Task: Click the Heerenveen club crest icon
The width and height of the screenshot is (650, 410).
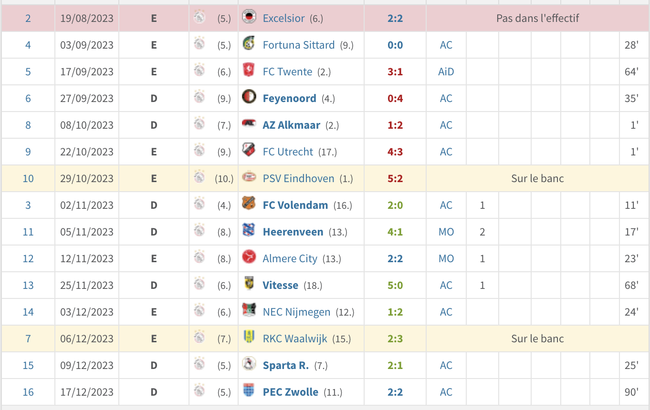Action: (x=248, y=231)
